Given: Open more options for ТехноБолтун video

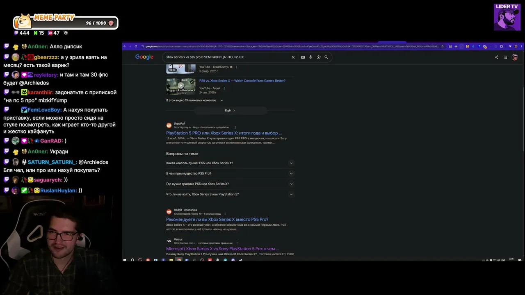Looking at the screenshot, I should point(236,67).
